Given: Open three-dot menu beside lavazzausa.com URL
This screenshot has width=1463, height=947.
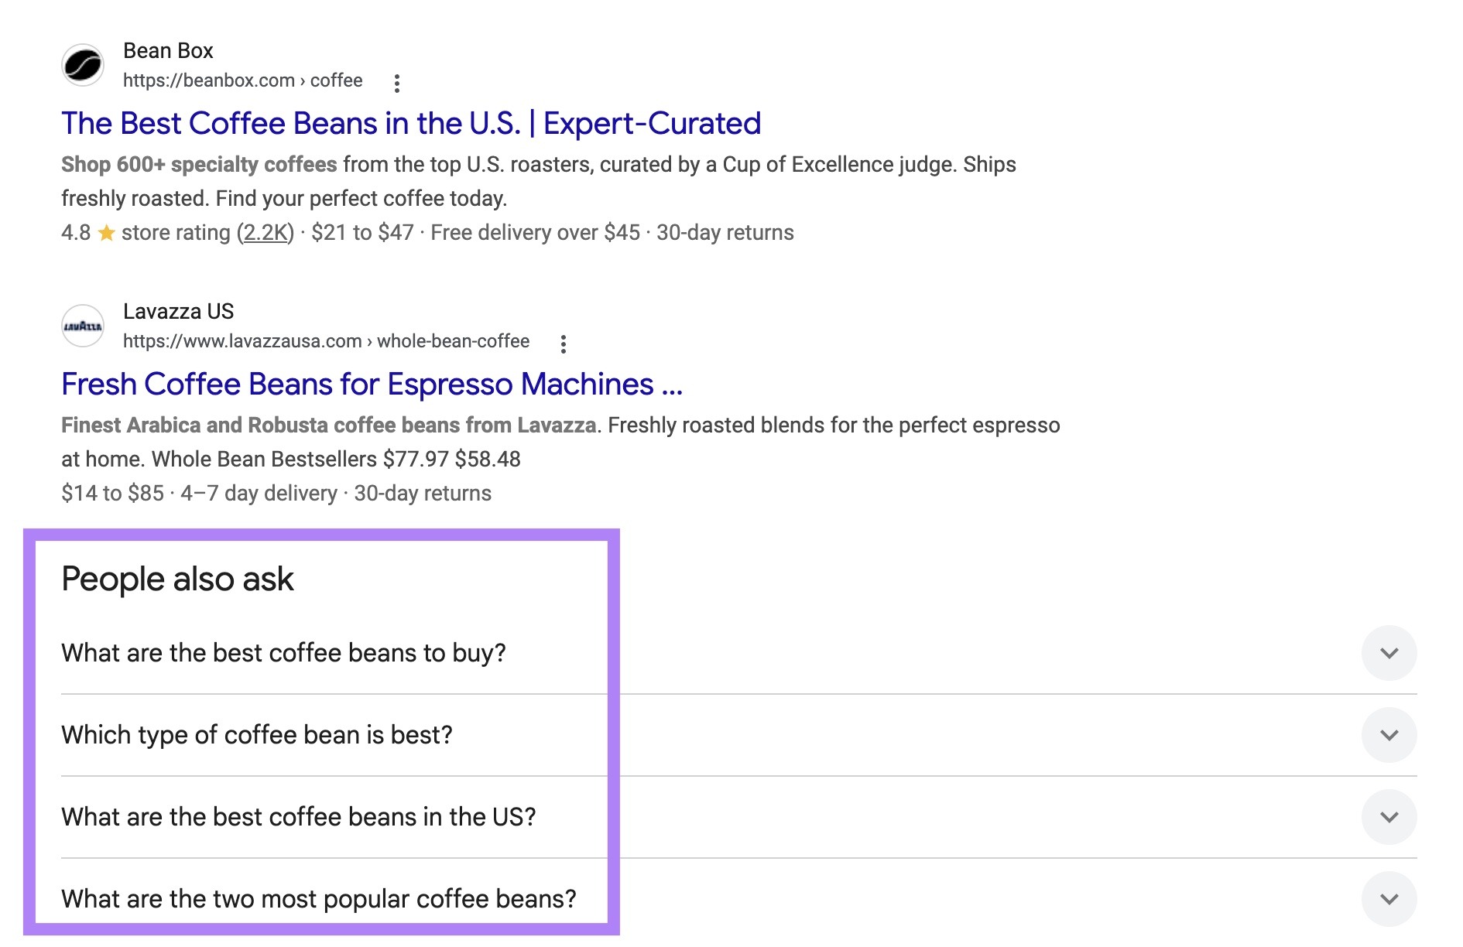Looking at the screenshot, I should [x=564, y=344].
